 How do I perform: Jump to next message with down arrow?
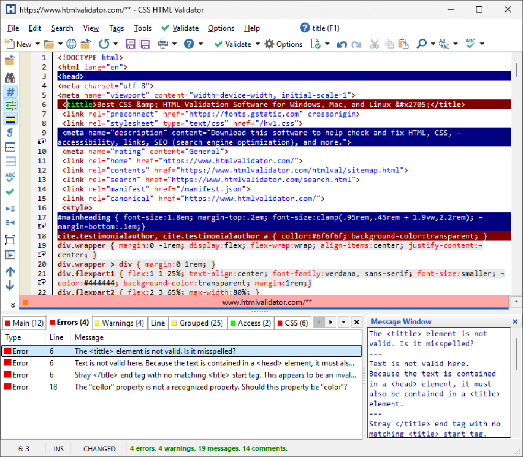10,285
